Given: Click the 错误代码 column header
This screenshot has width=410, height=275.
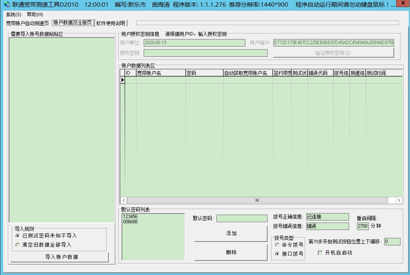Looking at the screenshot, I should [320, 73].
